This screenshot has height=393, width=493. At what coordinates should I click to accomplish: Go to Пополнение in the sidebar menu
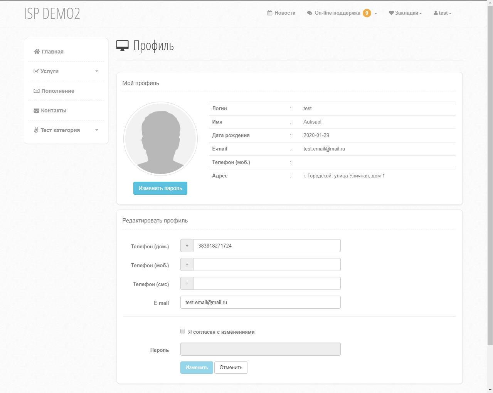point(57,91)
